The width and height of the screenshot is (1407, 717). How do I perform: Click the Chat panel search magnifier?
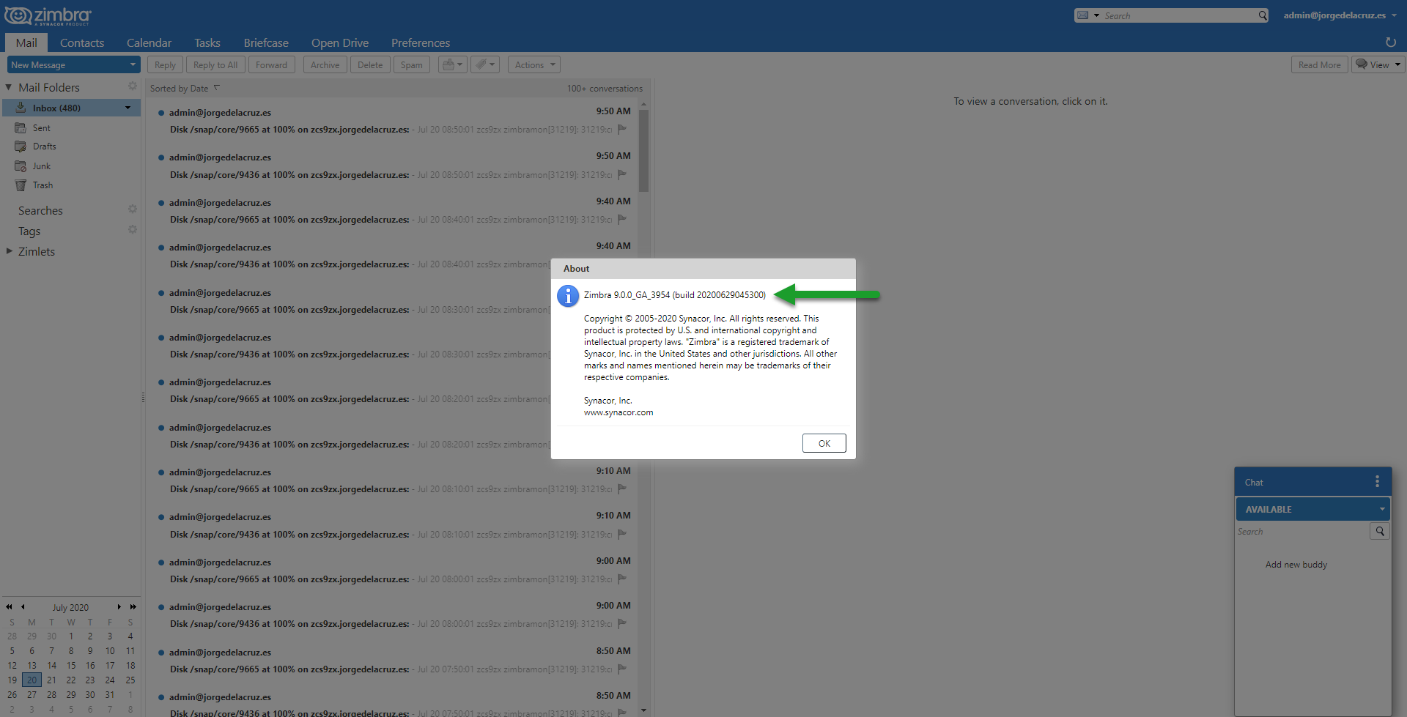pyautogui.click(x=1380, y=531)
